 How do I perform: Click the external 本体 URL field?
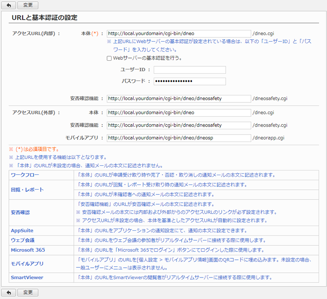click(x=179, y=113)
